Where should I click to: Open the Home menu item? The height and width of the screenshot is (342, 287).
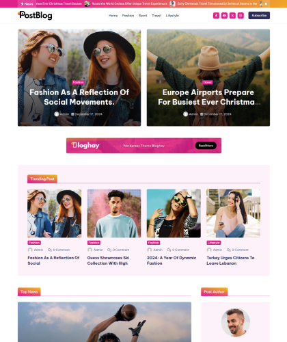[x=113, y=16]
